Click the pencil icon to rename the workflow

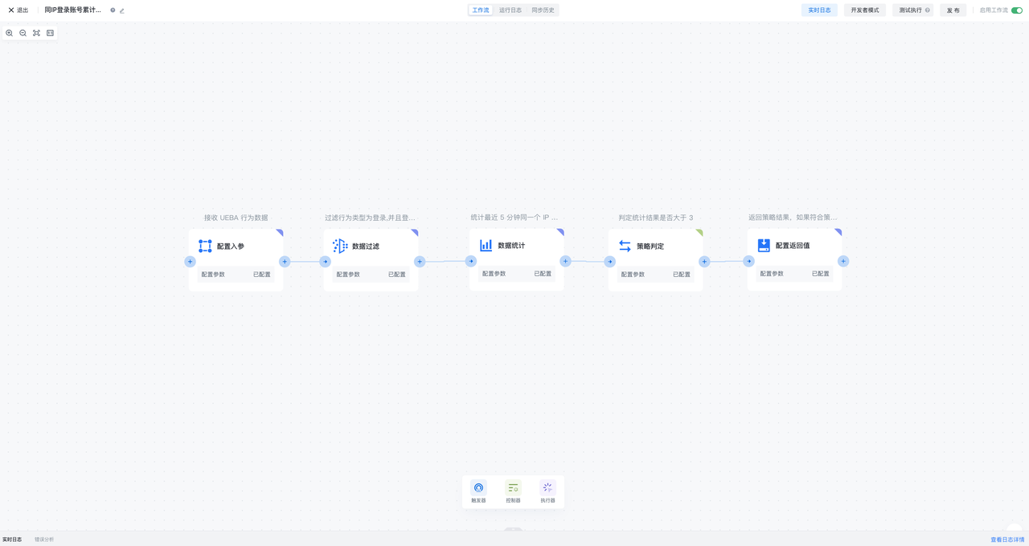(x=121, y=10)
